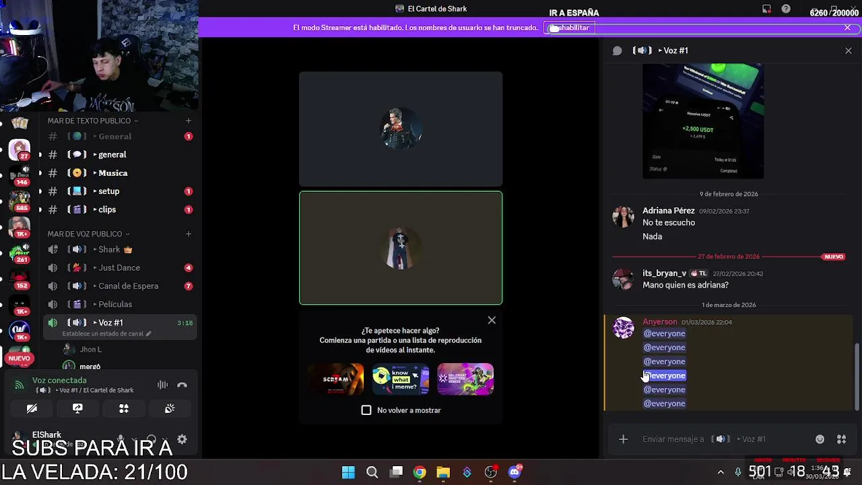The width and height of the screenshot is (862, 485).
Task: Set channel status 'Establece un estado de canal'
Action: tap(106, 333)
